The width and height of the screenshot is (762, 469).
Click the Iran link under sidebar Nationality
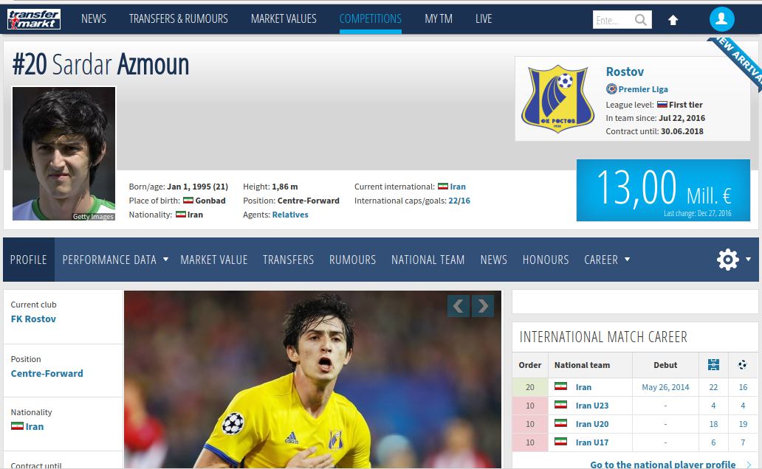(x=35, y=426)
